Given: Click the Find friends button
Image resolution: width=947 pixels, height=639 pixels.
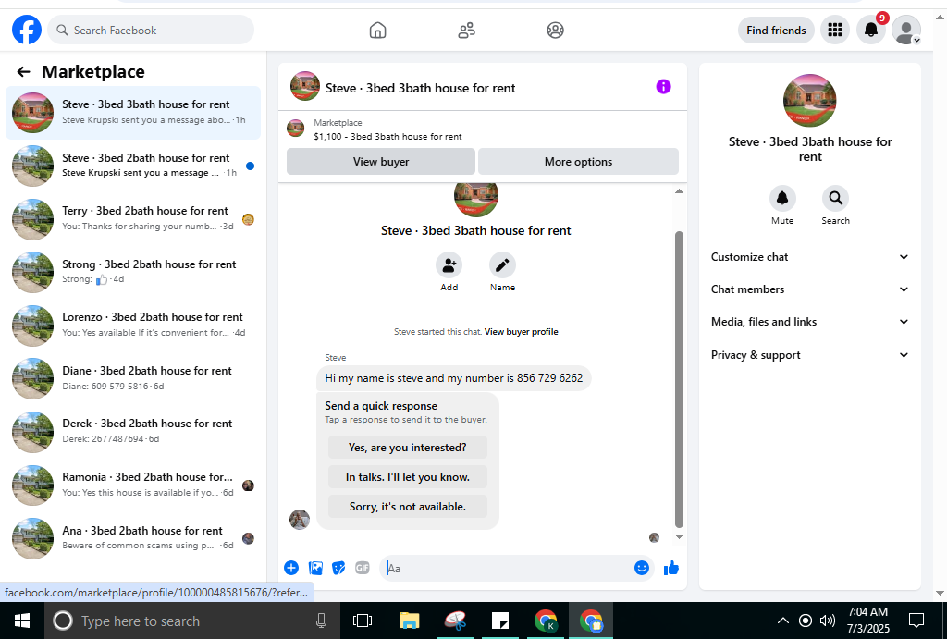Looking at the screenshot, I should (x=776, y=31).
